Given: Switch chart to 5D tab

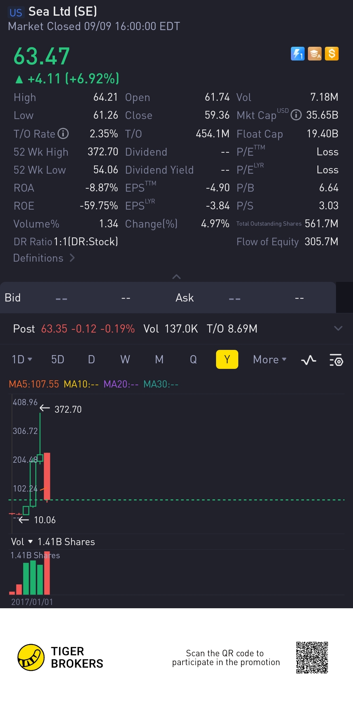Looking at the screenshot, I should (x=58, y=359).
